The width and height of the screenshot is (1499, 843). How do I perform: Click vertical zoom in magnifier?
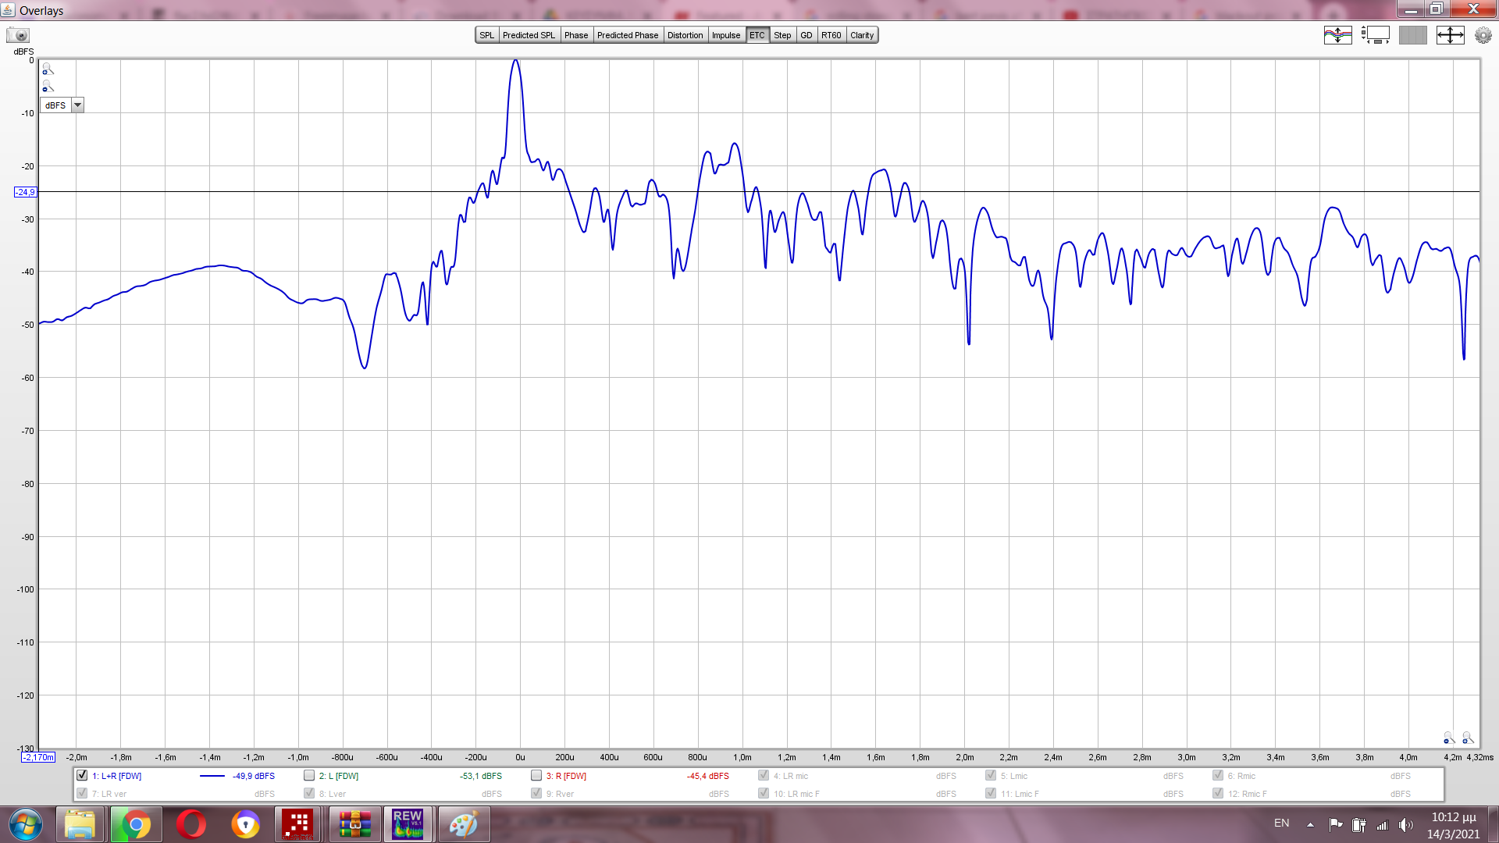pos(48,69)
